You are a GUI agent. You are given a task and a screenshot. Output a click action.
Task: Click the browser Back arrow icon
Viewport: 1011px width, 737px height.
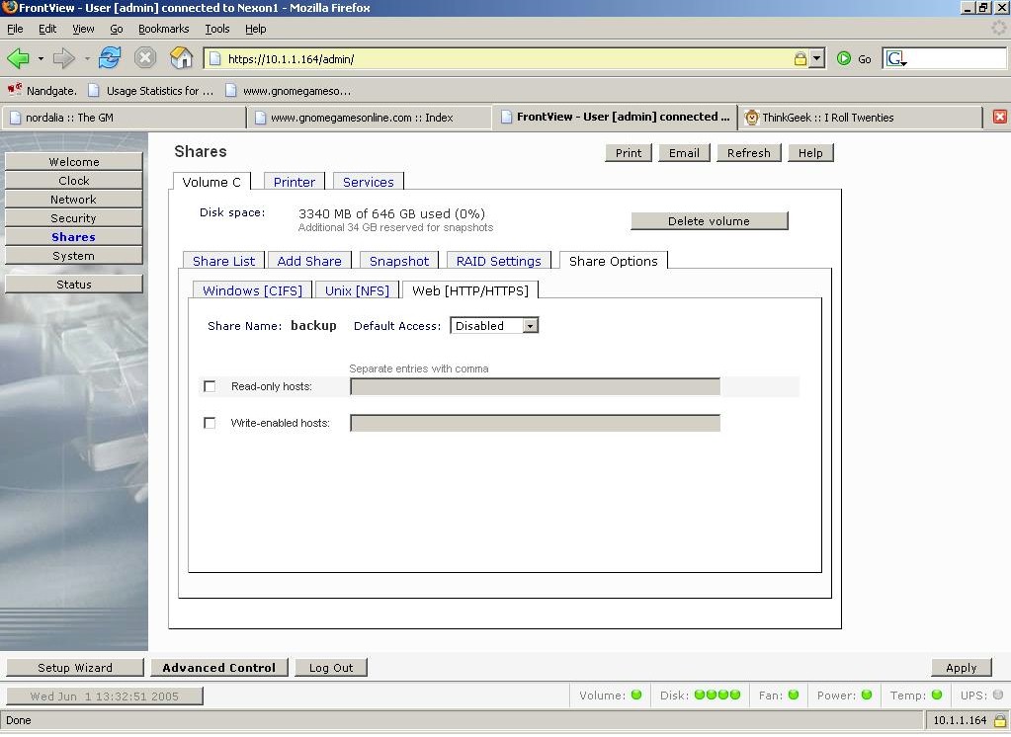pyautogui.click(x=18, y=58)
